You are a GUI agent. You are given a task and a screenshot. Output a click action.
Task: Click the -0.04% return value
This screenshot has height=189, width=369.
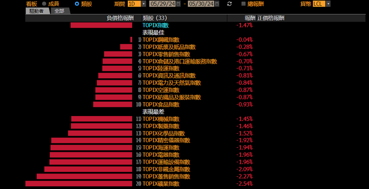point(244,40)
